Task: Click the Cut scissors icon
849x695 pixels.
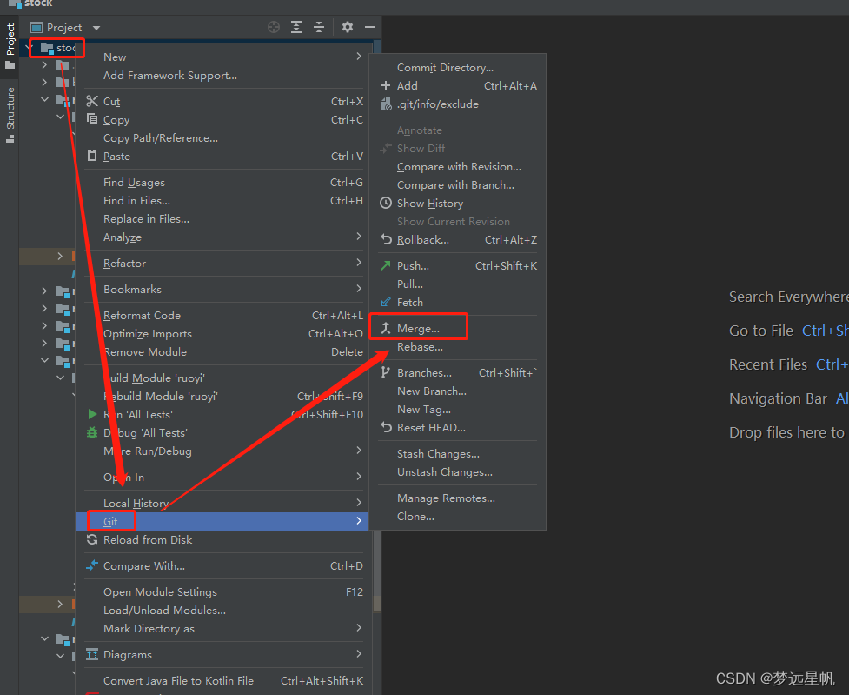Action: [x=92, y=102]
